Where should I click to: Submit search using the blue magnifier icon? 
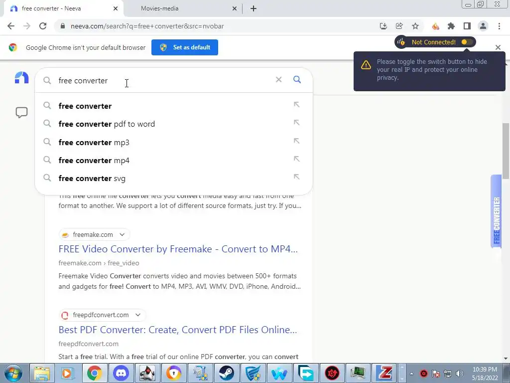(297, 79)
